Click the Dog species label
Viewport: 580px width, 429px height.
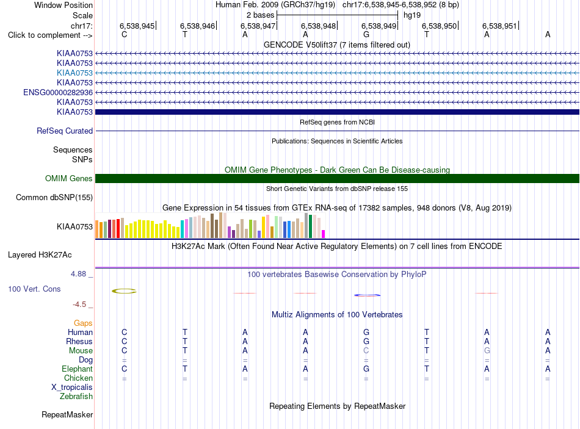pos(85,360)
